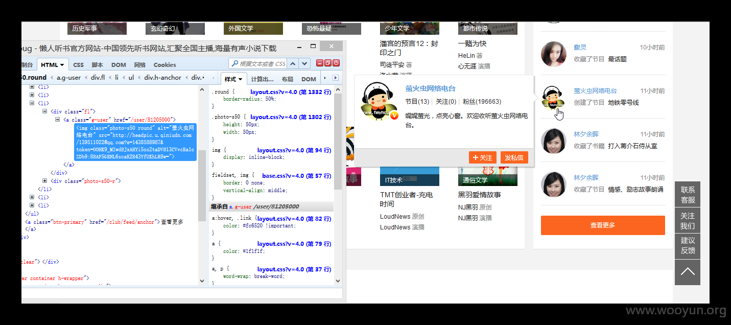Jump to next search match arrow
731x325 pixels.
(x=305, y=64)
